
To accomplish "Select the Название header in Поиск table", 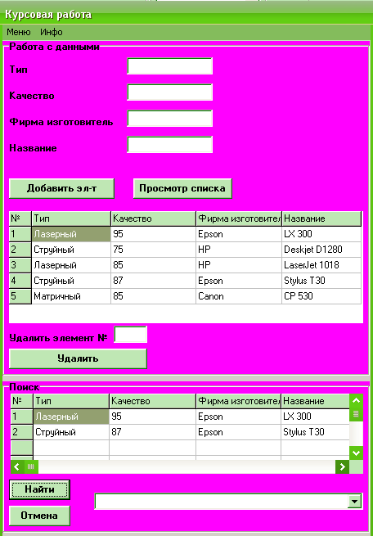I will (x=315, y=401).
